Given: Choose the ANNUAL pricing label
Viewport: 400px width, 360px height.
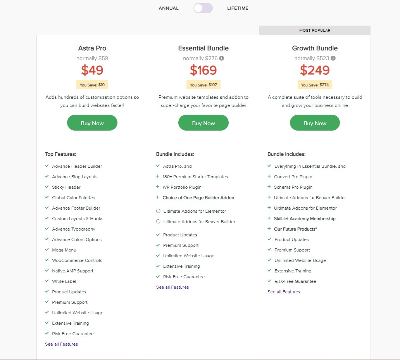Looking at the screenshot, I should click(169, 8).
